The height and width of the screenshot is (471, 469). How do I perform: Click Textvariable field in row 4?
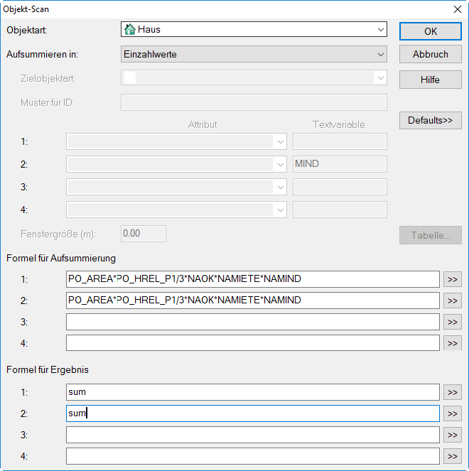(340, 210)
